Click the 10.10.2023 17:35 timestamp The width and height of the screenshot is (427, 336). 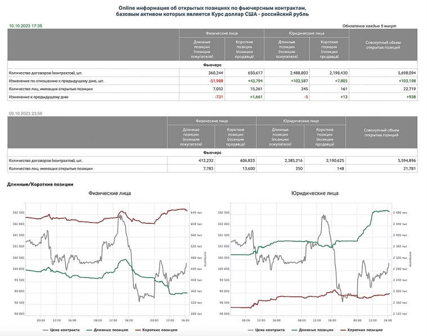[x=25, y=26]
